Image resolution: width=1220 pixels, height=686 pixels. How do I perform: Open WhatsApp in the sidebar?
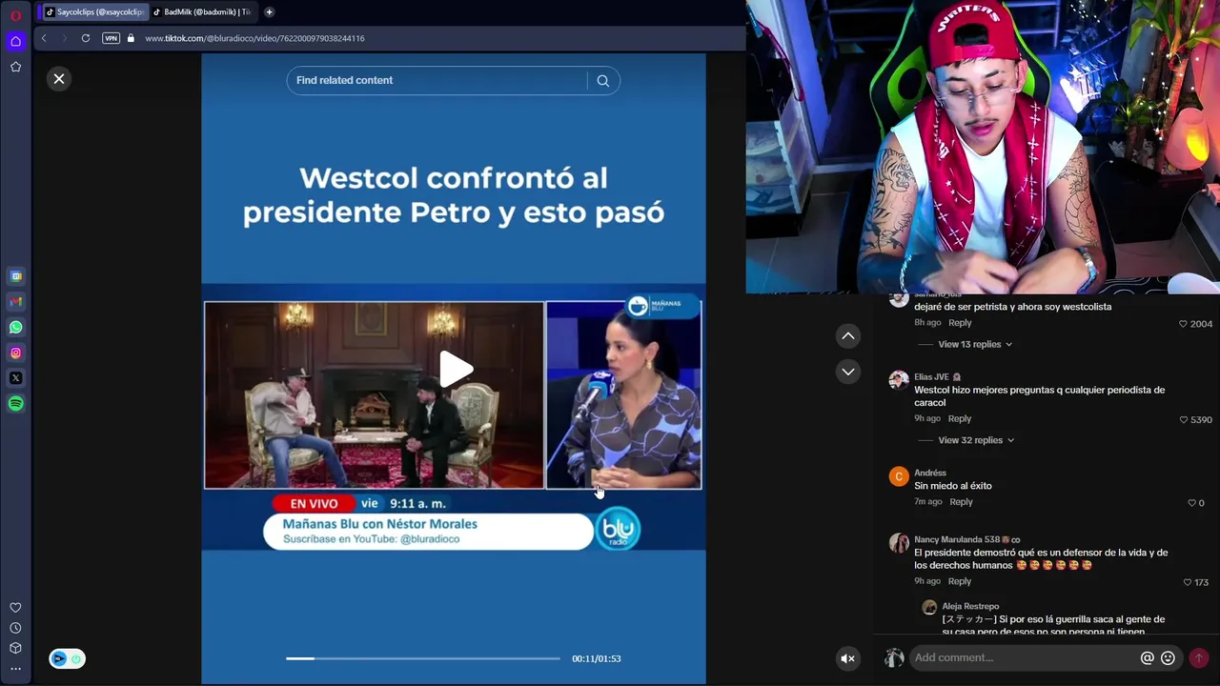coord(15,327)
